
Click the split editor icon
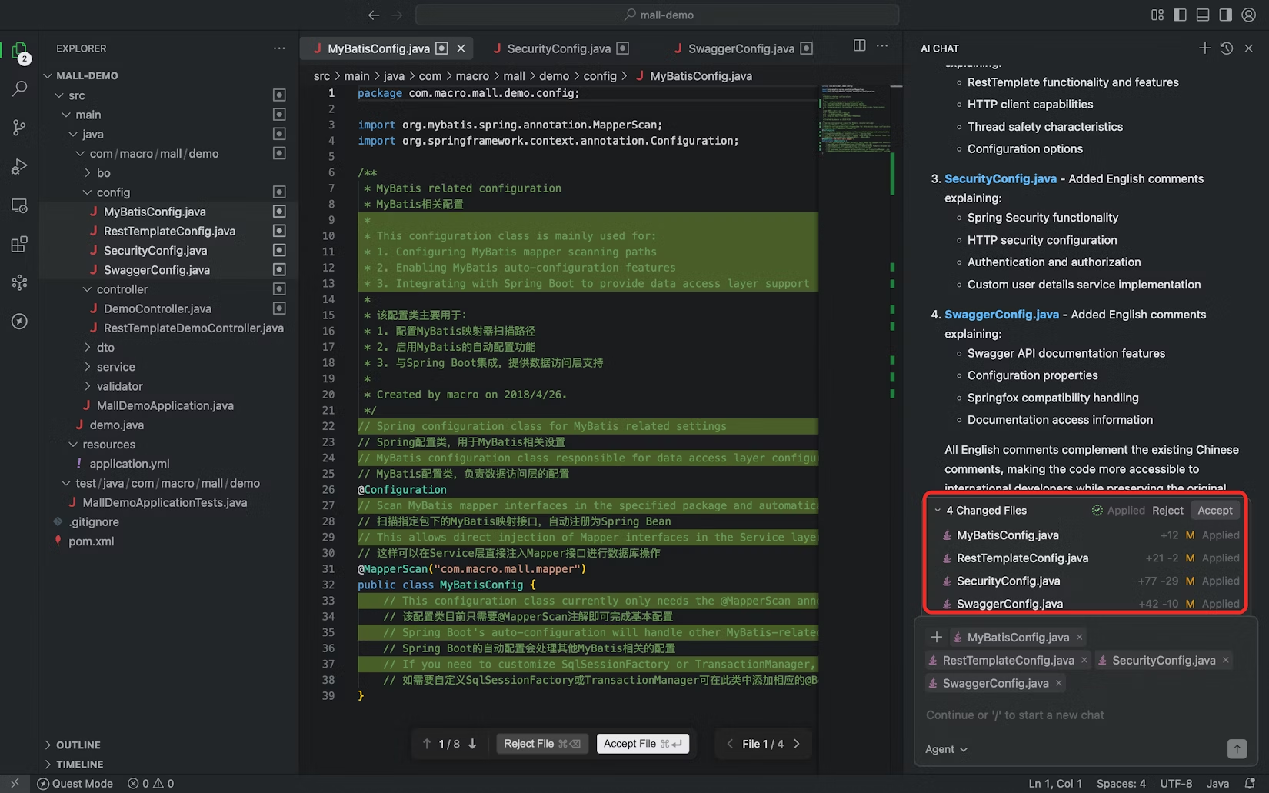(x=859, y=46)
